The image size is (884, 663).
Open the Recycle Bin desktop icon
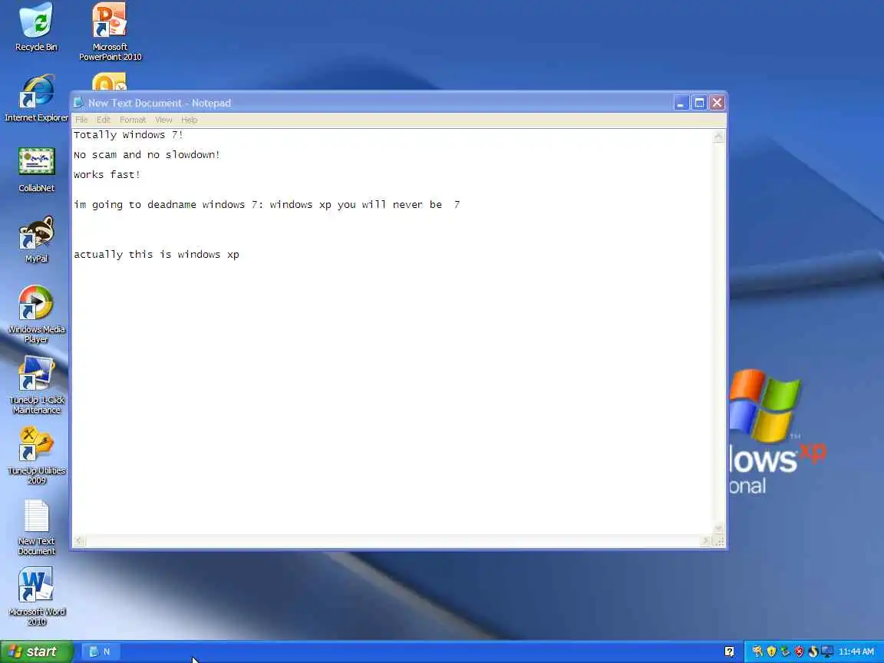37,27
